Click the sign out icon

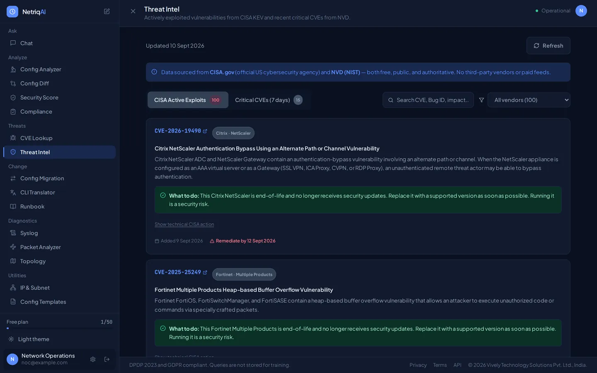click(x=107, y=359)
